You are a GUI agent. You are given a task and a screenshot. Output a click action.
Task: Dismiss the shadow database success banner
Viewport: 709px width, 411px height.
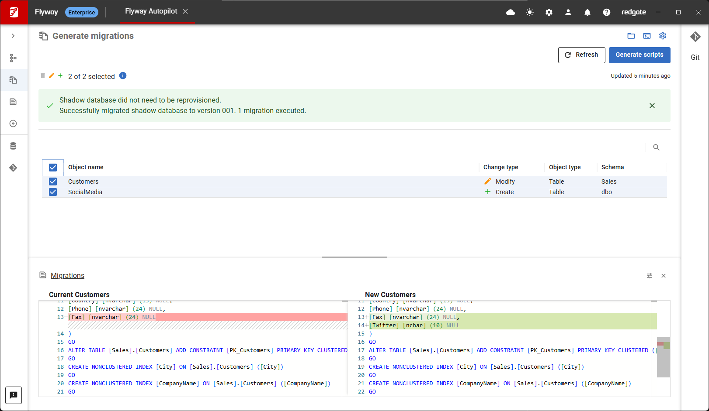[652, 106]
